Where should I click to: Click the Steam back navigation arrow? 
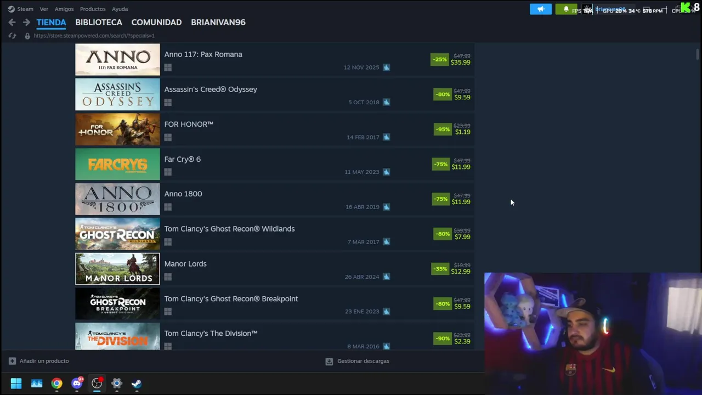pos(12,22)
